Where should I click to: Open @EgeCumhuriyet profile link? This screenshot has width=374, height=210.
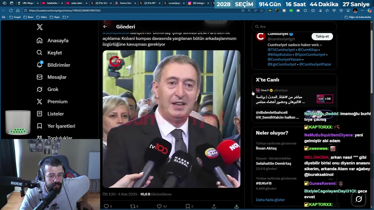coord(282,64)
